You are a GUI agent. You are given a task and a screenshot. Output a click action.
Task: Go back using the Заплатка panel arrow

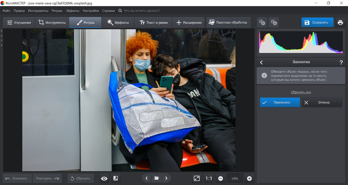coord(262,62)
